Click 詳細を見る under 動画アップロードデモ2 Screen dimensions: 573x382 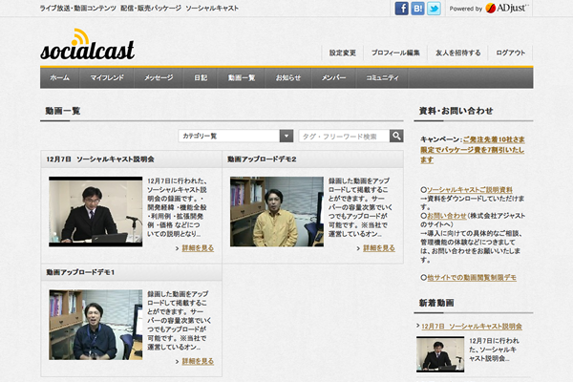tap(377, 247)
